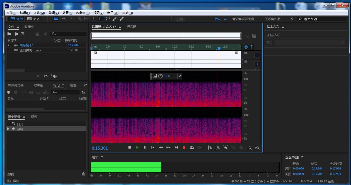
Task: Toggle the left channel L button
Action: point(257,55)
